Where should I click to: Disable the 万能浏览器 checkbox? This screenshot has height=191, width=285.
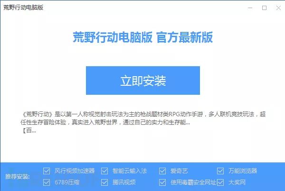220,171
